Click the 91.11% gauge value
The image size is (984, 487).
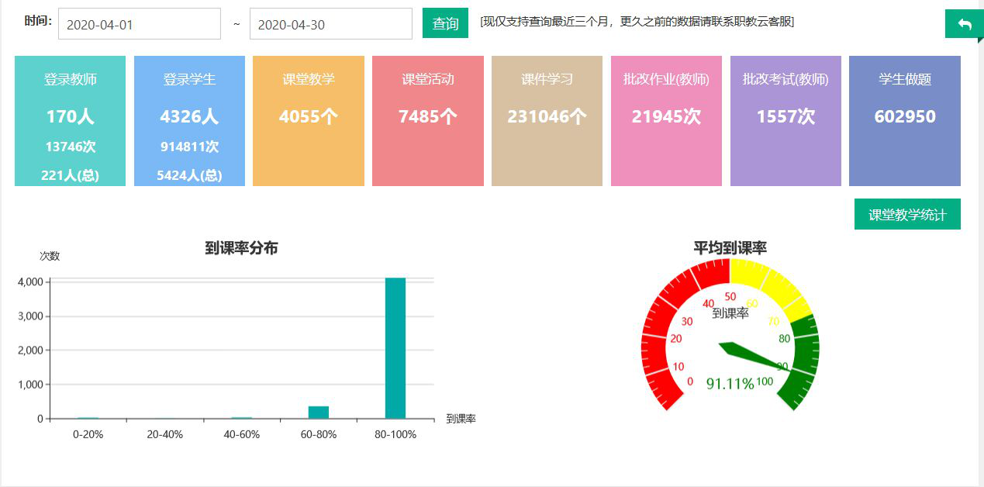(x=730, y=384)
